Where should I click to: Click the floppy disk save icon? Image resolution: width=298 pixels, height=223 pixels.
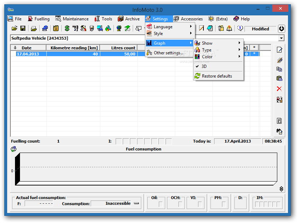tap(23, 29)
